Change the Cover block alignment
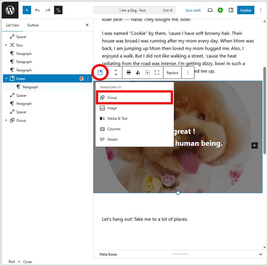 pyautogui.click(x=129, y=73)
